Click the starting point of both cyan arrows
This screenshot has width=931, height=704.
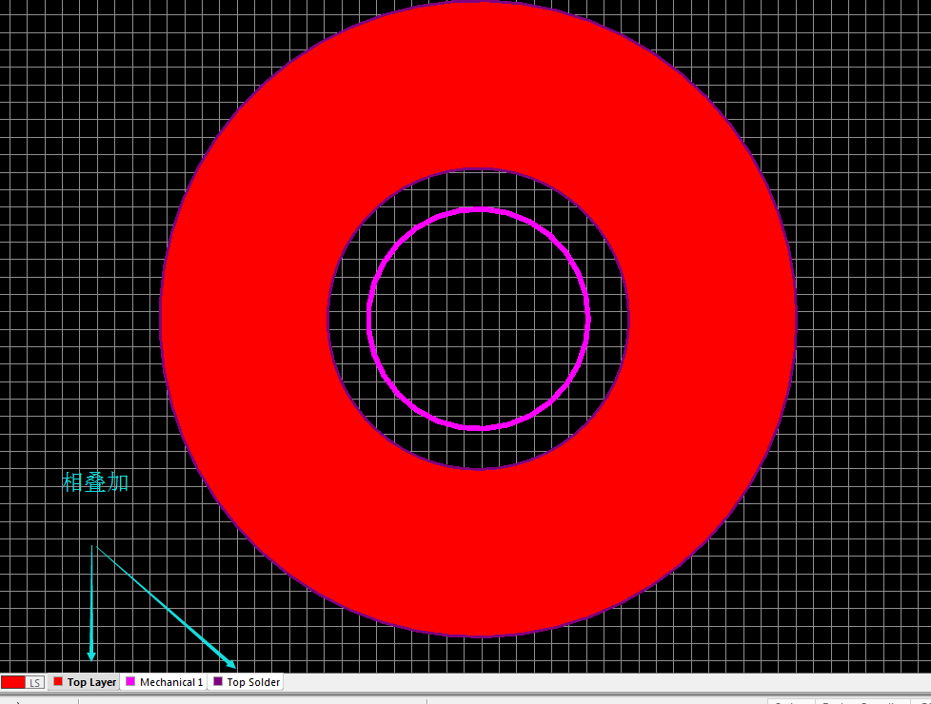pos(92,546)
